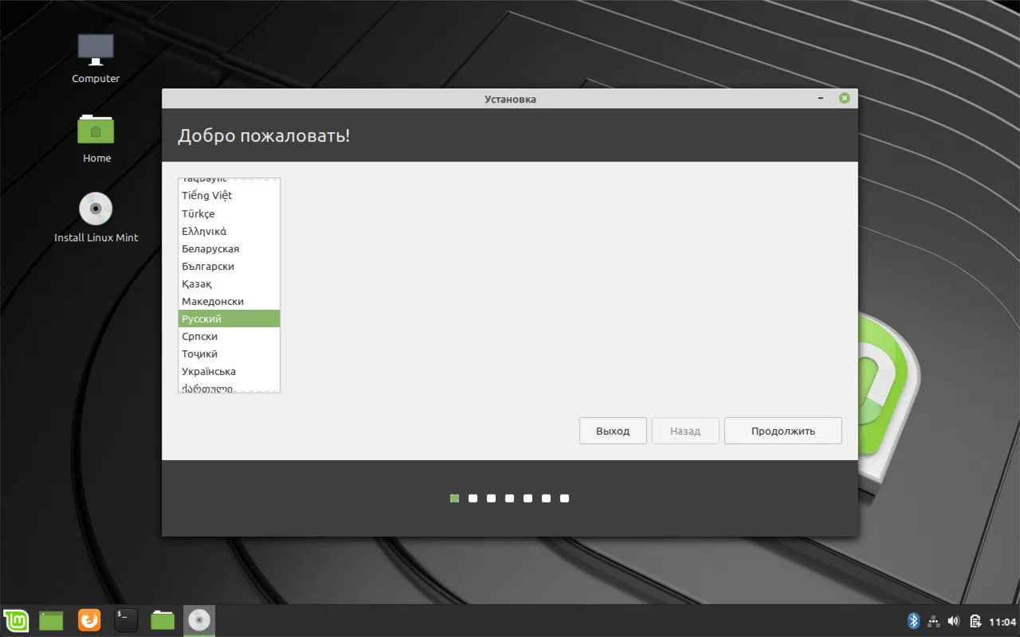Select the highlighted Русский language row

point(229,318)
